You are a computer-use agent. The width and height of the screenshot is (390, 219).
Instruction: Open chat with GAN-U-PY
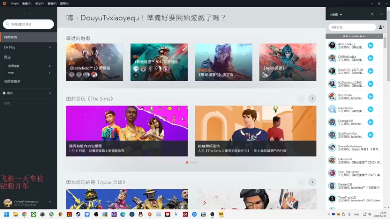click(354, 161)
